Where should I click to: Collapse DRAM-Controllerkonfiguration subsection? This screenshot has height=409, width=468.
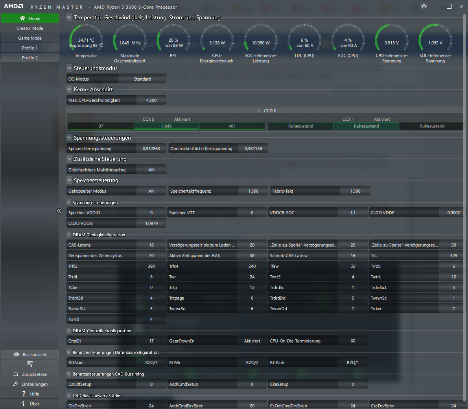pos(69,331)
